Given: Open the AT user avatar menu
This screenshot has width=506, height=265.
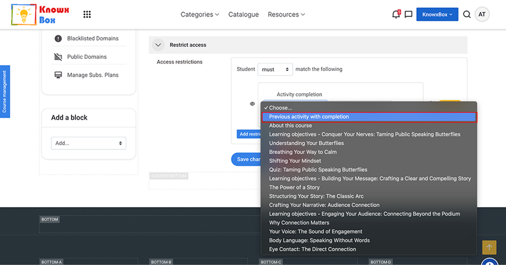Looking at the screenshot, I should pyautogui.click(x=482, y=14).
